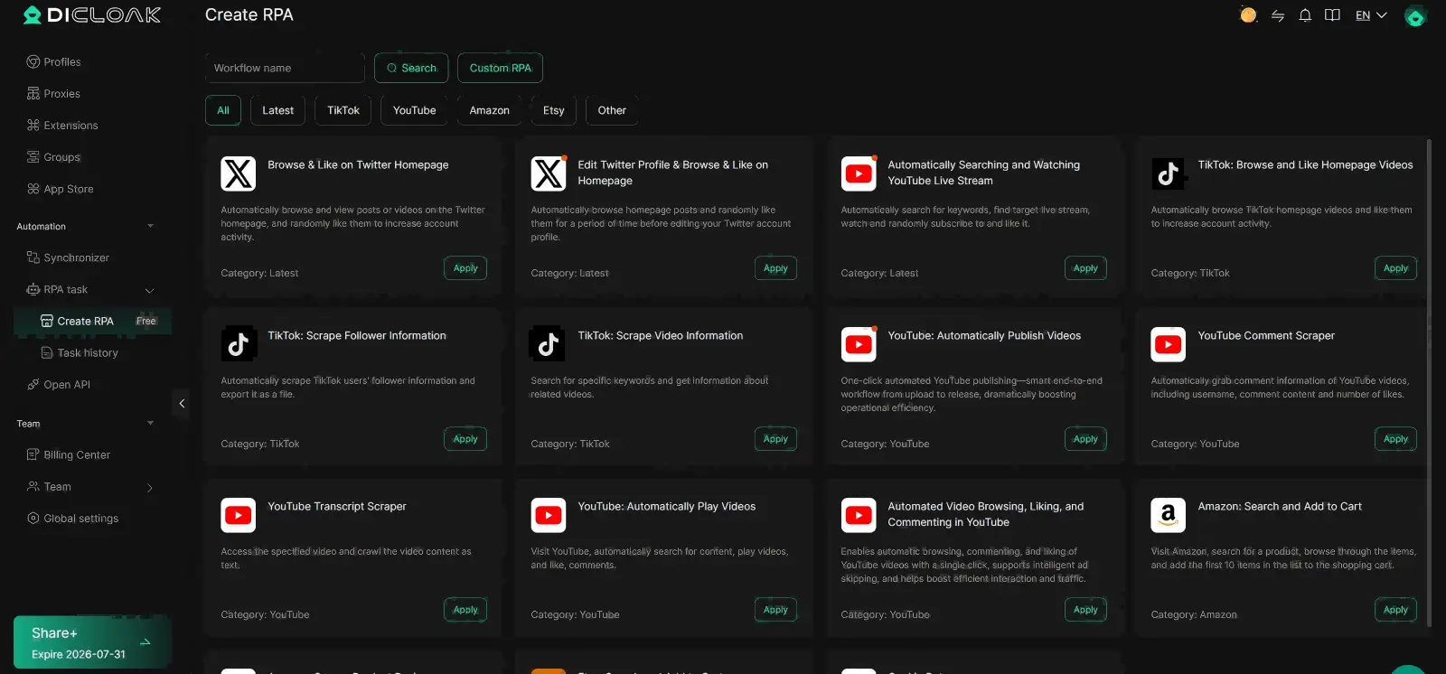The image size is (1446, 674).
Task: Select the Etsy tab
Action: [x=554, y=110]
